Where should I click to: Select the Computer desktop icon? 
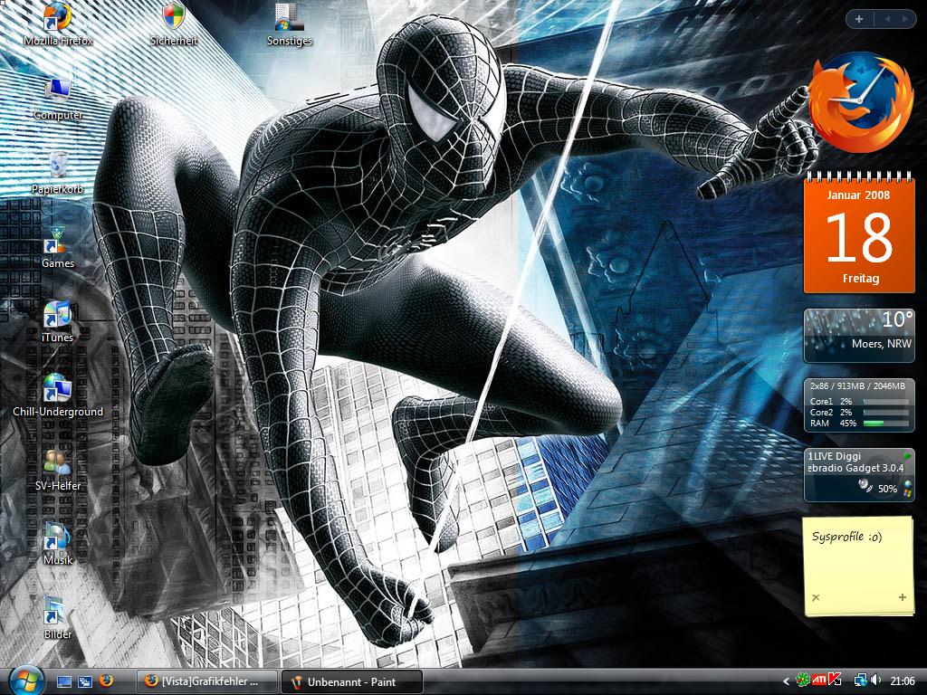(x=58, y=100)
